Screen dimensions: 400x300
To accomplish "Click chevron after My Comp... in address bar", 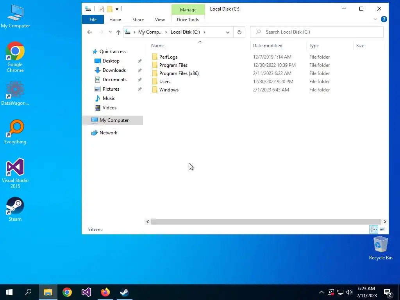I will (x=166, y=32).
